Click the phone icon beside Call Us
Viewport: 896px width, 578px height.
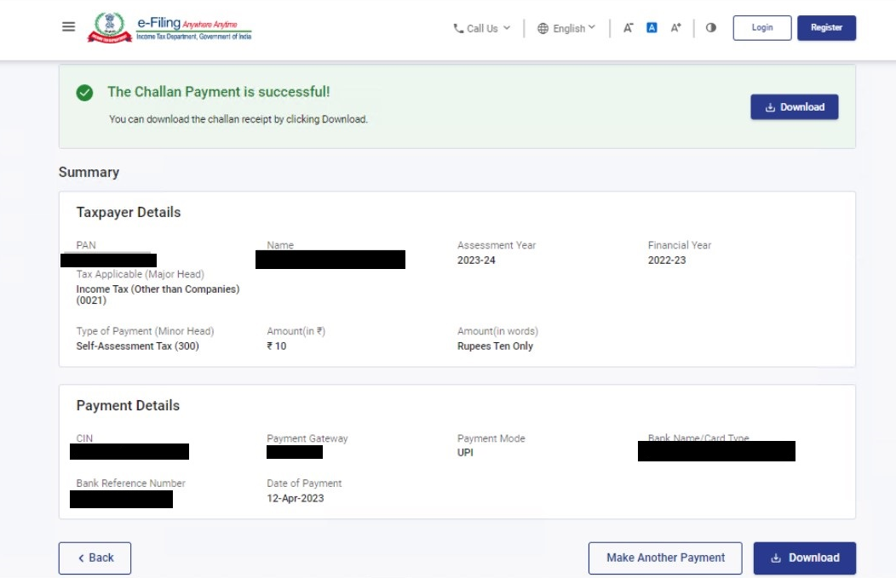(458, 27)
